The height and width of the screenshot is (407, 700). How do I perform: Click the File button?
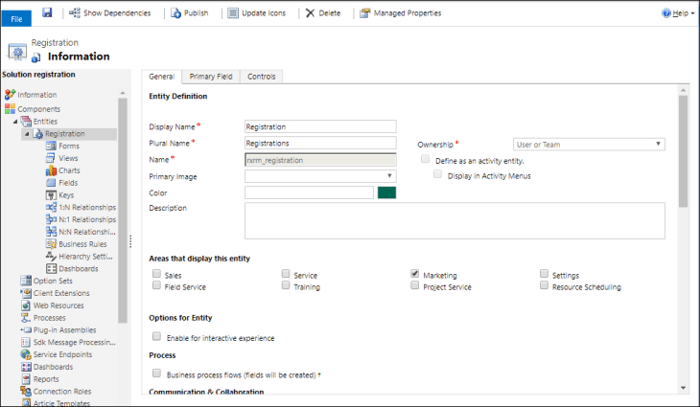[x=16, y=17]
